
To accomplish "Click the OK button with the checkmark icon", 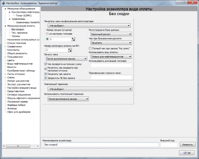I will point(187,153).
